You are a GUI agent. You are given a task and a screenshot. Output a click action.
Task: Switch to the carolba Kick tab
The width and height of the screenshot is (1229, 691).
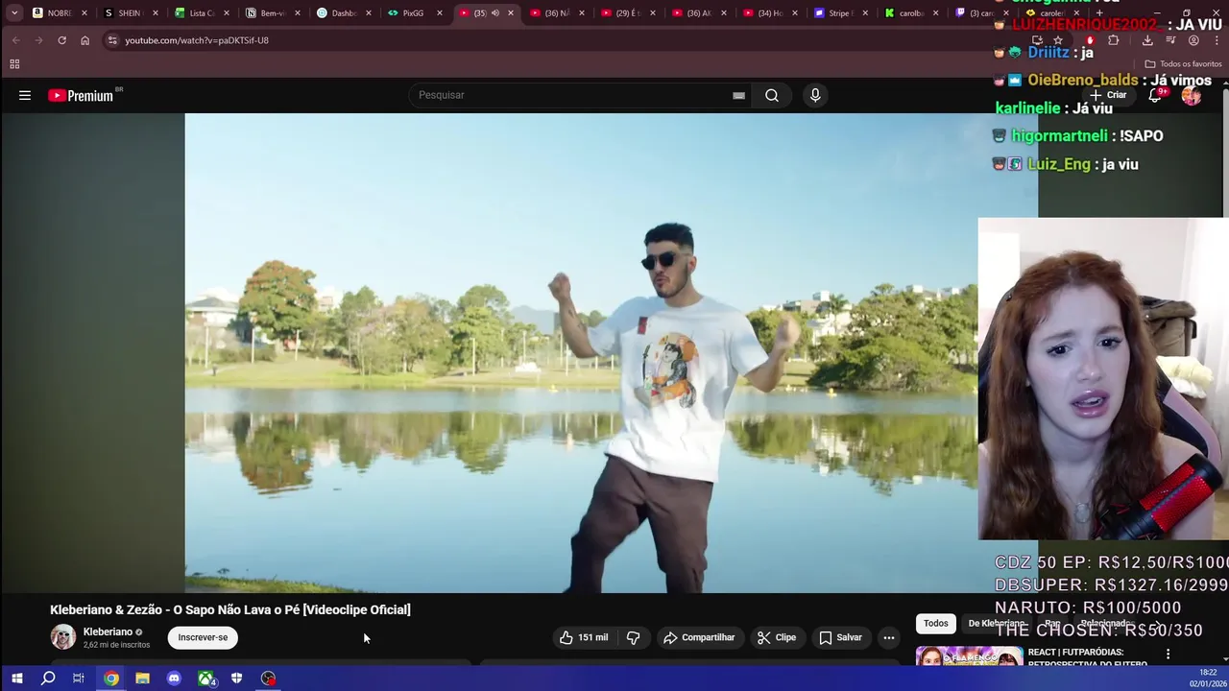(x=911, y=13)
